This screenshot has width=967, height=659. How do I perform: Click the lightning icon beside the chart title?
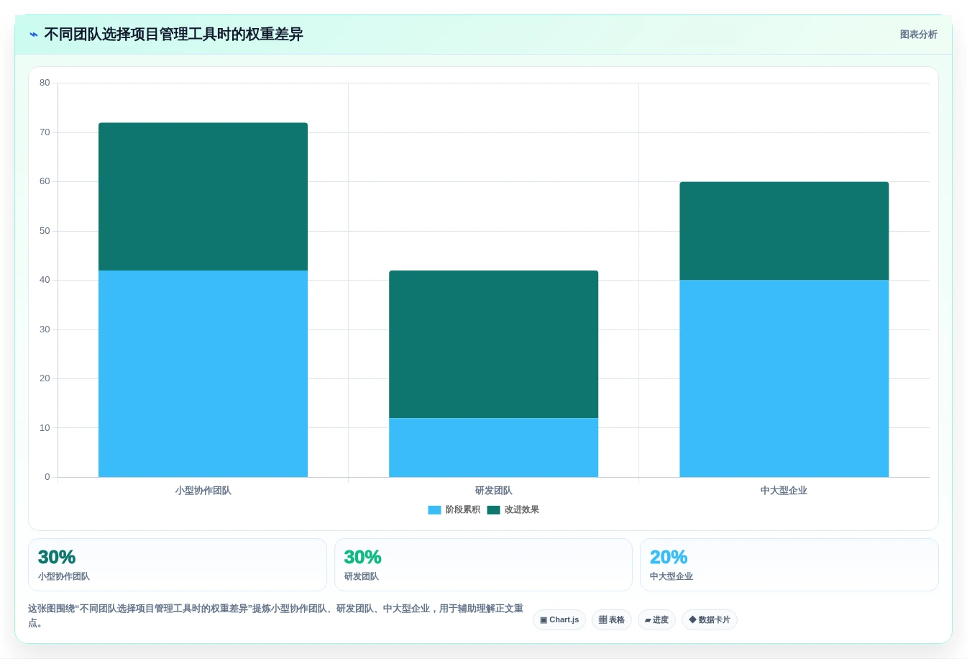34,35
